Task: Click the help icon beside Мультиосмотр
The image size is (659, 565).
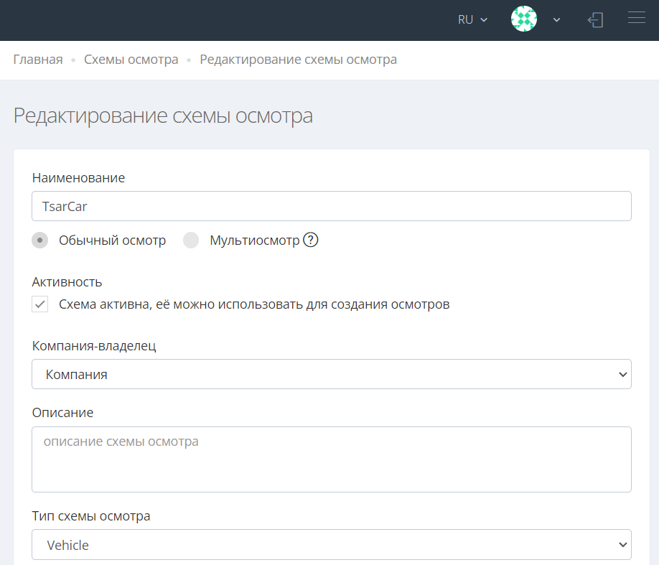Action: [310, 241]
